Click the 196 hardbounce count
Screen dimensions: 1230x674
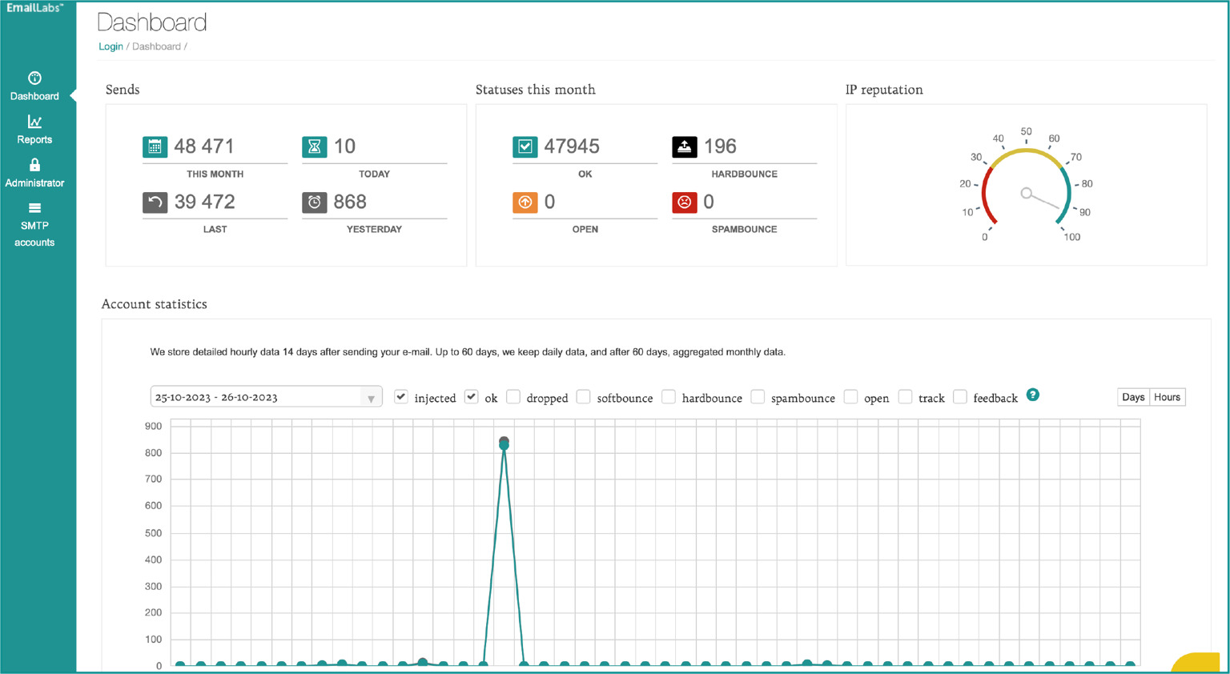point(720,146)
